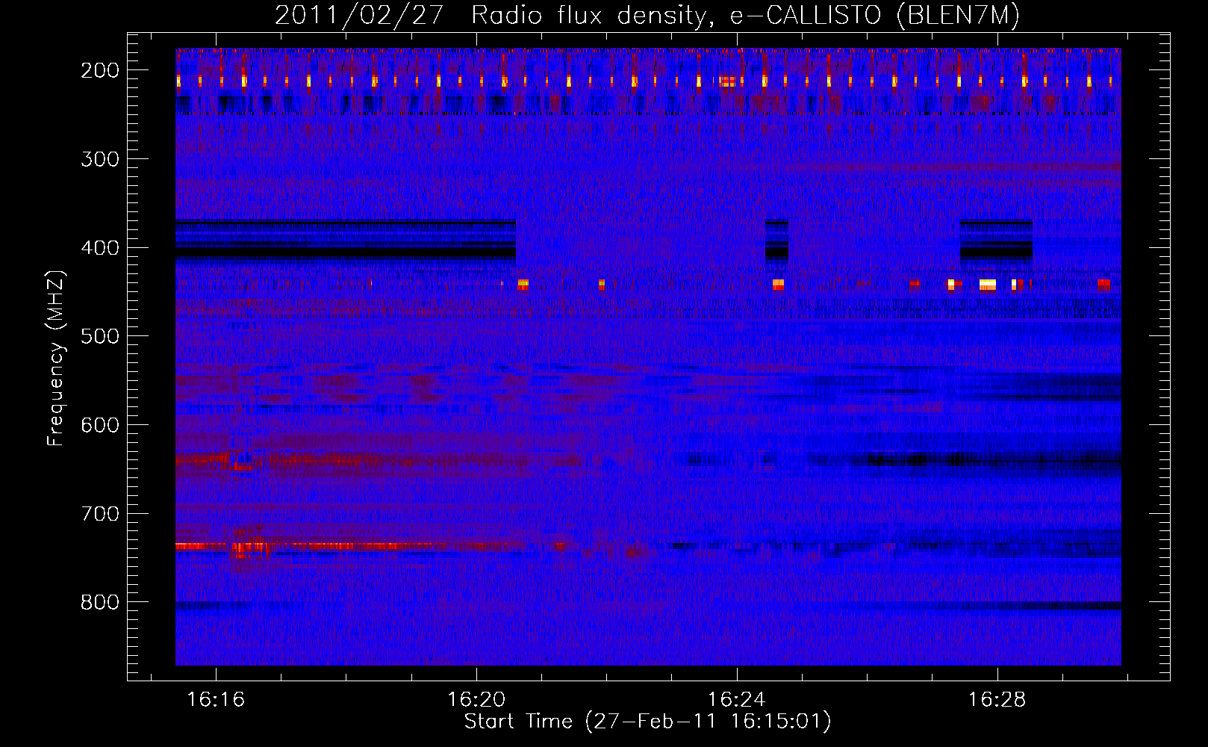Click the 500 frequency tick label
Viewport: 1208px width, 747px height.
point(100,336)
